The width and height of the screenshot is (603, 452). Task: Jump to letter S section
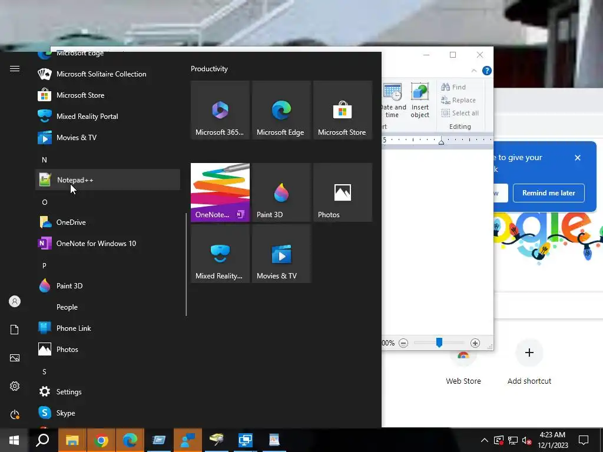44,372
